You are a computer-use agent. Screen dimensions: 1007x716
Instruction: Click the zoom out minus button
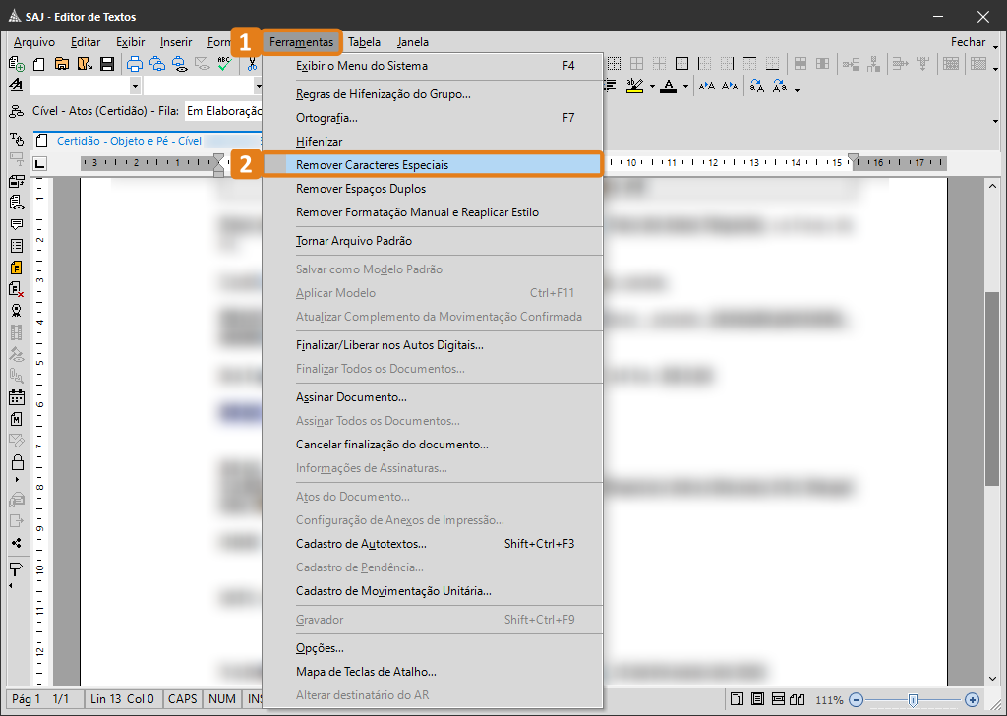click(x=857, y=700)
